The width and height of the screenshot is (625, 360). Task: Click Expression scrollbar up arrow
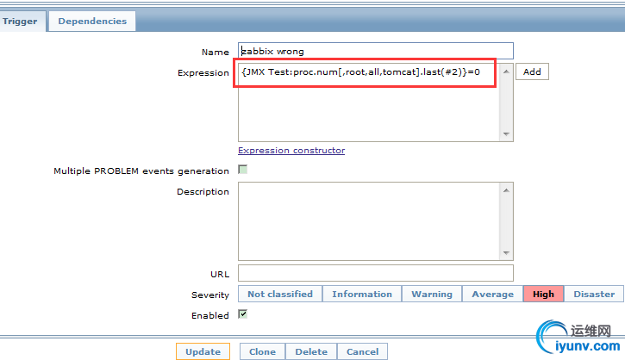[506, 71]
